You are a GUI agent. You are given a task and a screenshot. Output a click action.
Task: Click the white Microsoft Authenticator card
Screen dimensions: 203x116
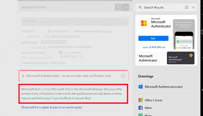[x=151, y=58]
